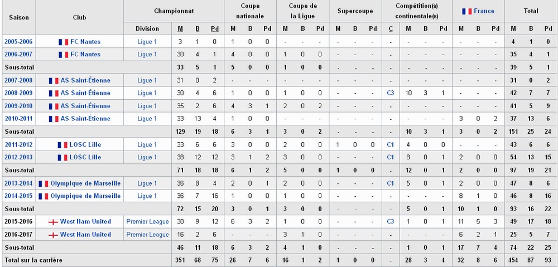This screenshot has width=558, height=267.
Task: Click the French flag in the France column header
Action: coord(467,11)
